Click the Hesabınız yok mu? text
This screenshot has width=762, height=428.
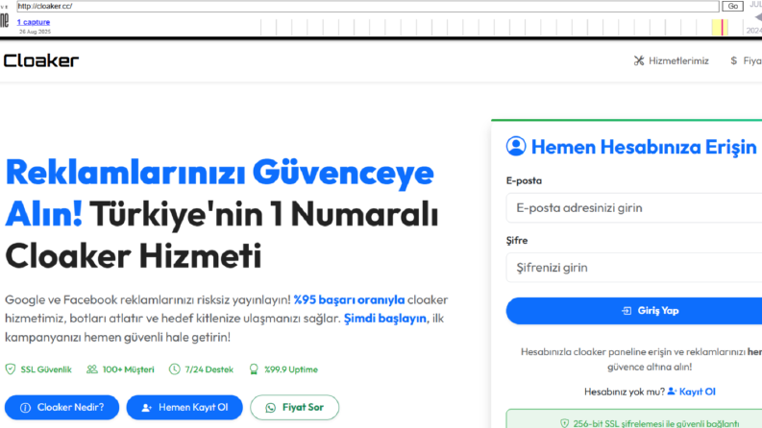pyautogui.click(x=625, y=392)
